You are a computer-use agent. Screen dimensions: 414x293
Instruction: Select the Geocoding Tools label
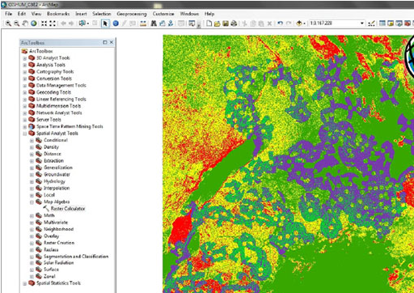(53, 92)
